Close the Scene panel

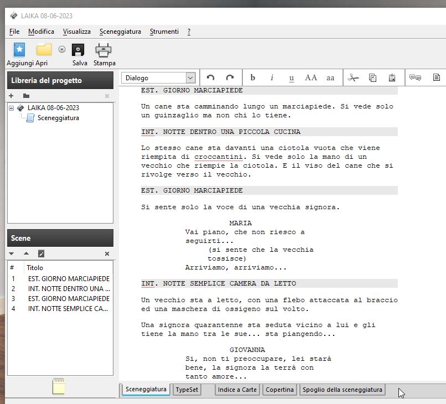(x=107, y=253)
